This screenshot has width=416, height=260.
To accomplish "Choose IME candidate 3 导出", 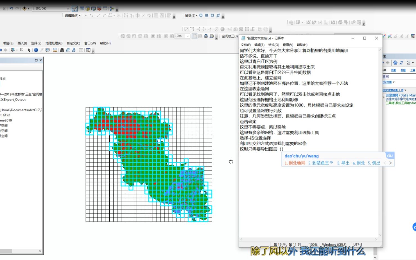I will tap(343, 163).
